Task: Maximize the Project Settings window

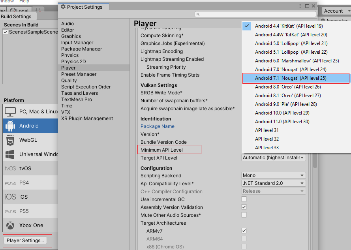Action: 307,6
